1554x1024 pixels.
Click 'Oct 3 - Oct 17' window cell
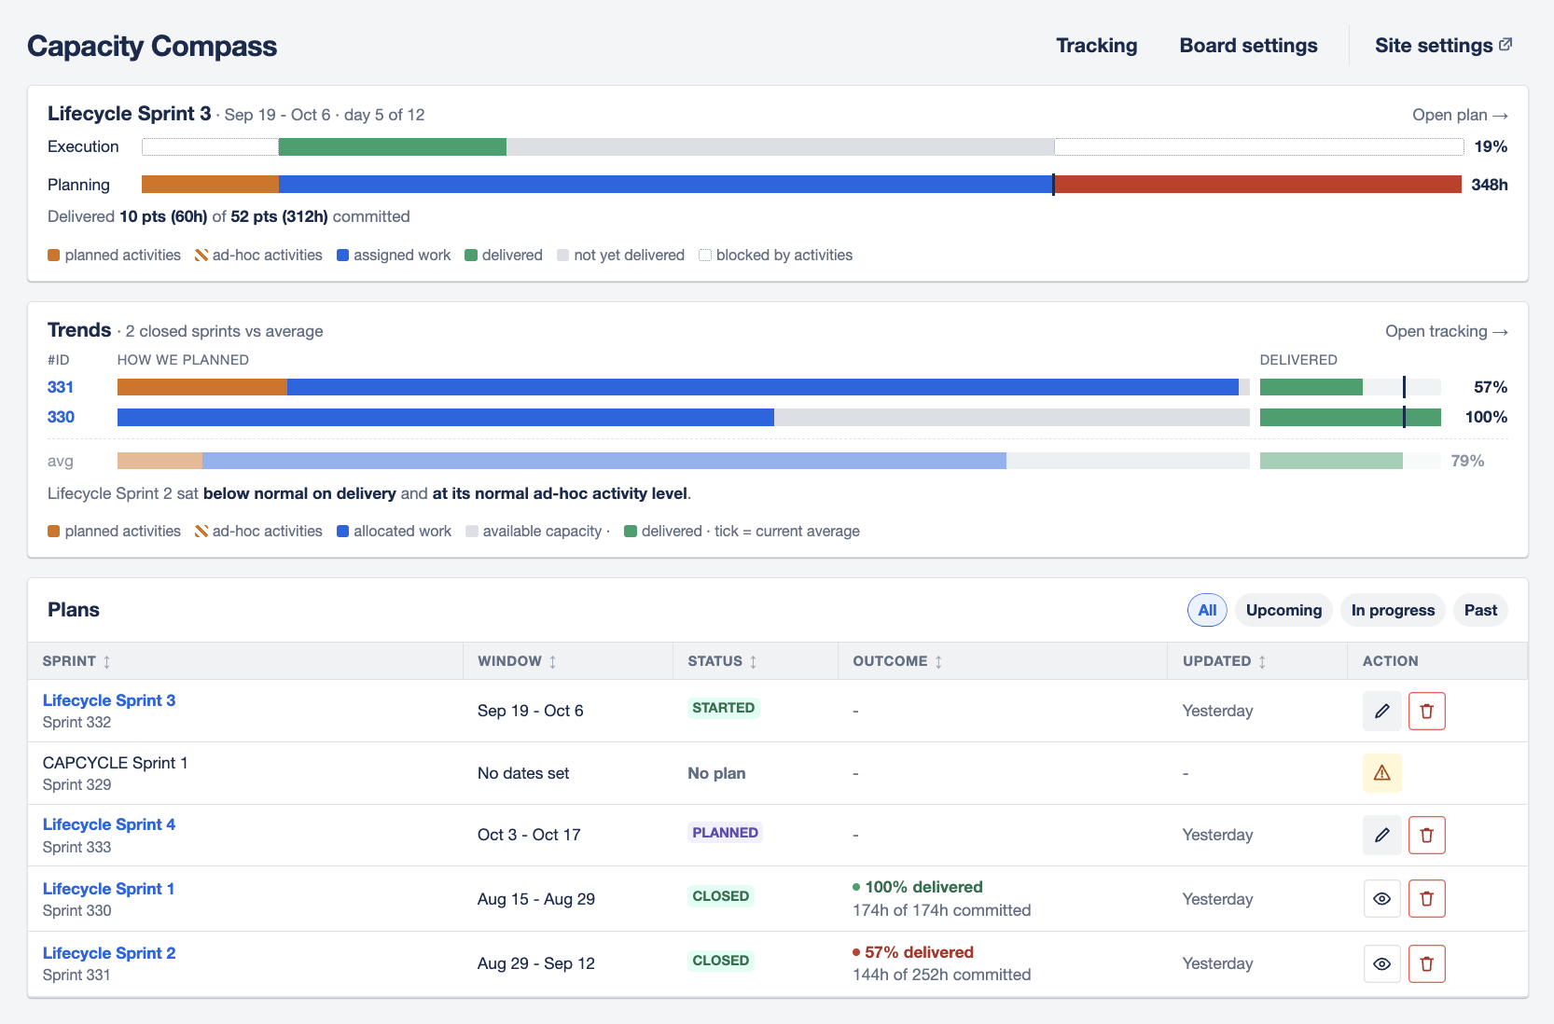point(529,835)
